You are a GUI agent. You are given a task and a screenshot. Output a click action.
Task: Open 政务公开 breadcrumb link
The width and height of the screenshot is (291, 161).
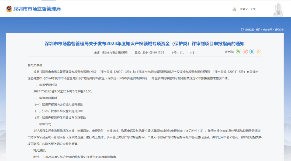click(268, 29)
